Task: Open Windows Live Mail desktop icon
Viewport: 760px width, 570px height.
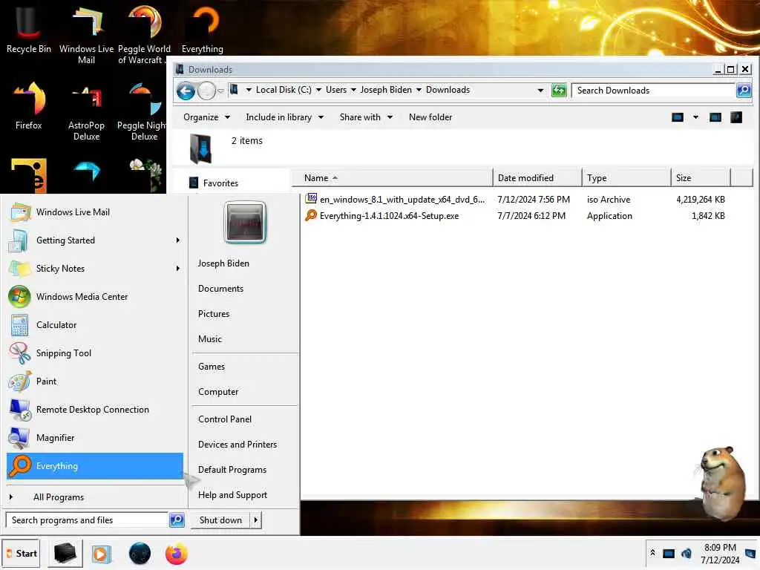Action: pyautogui.click(x=86, y=34)
